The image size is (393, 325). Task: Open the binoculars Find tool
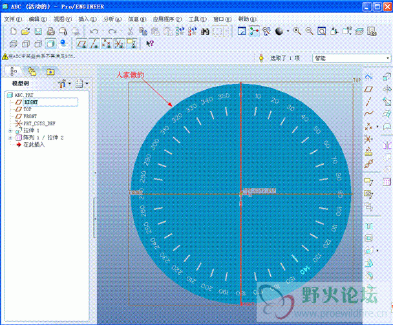tap(205, 31)
